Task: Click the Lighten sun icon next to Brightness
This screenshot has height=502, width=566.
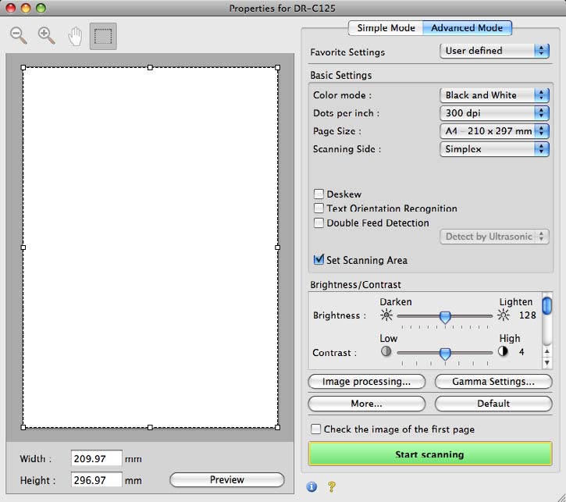Action: [x=504, y=315]
